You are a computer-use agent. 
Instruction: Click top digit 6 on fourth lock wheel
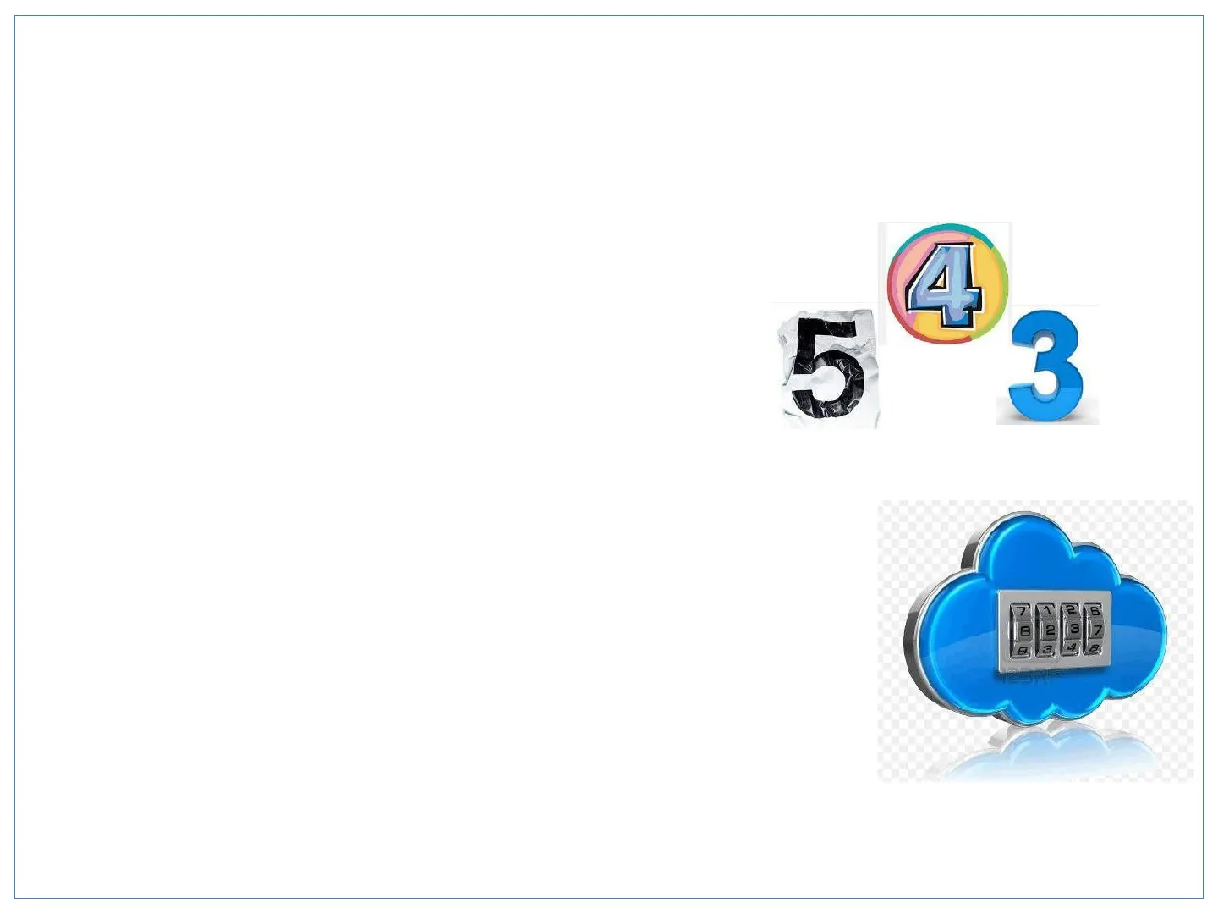[x=1095, y=610]
